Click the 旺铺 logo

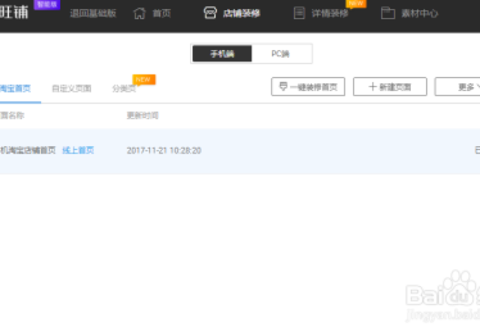[15, 12]
